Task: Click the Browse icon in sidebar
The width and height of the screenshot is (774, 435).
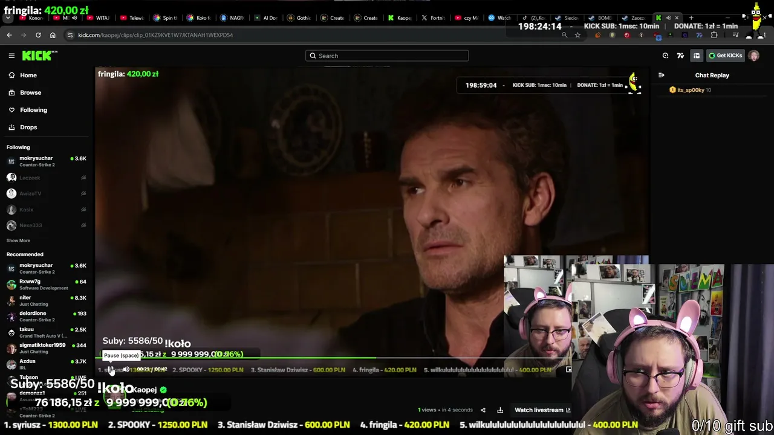Action: click(x=11, y=92)
